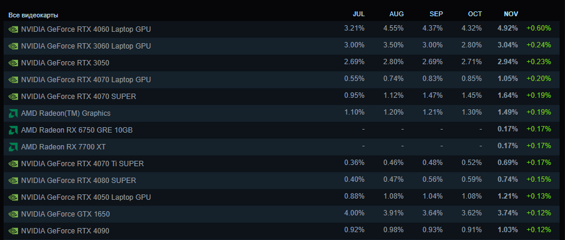565x240 pixels.
Task: Click AMD logo beside Radeon(TM) Graphics
Action: point(13,113)
